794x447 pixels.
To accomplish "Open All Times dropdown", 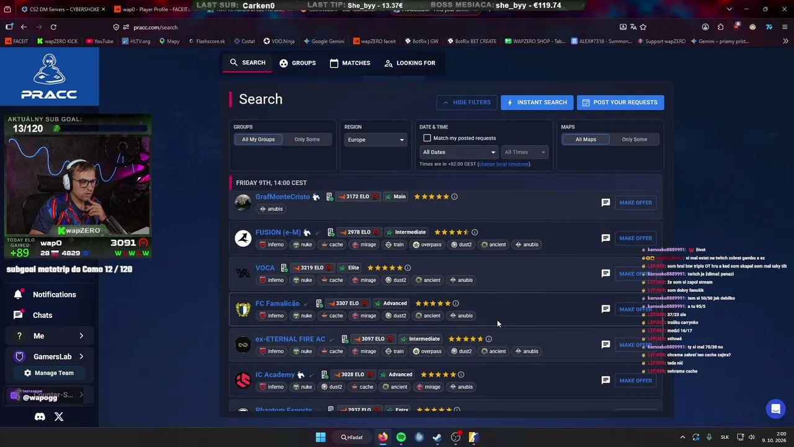I will tap(525, 152).
